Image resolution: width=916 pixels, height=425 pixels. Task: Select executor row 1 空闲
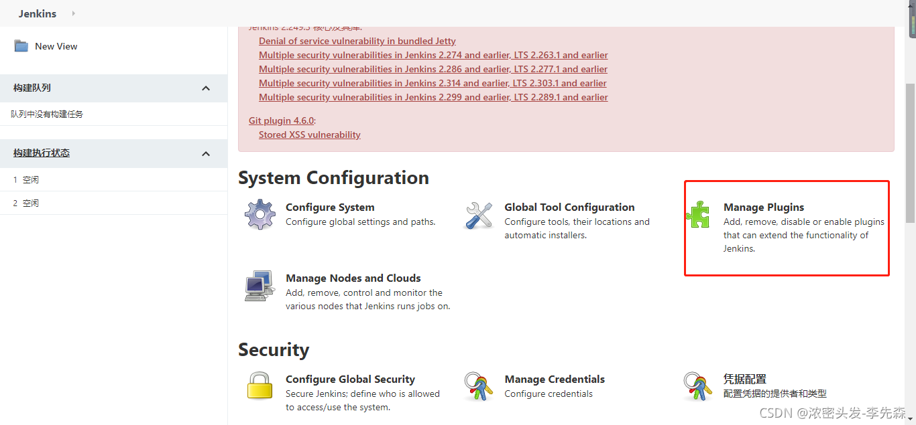[x=114, y=179]
